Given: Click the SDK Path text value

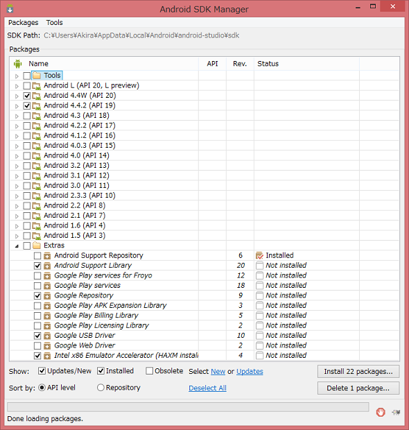Looking at the screenshot, I should tap(141, 35).
